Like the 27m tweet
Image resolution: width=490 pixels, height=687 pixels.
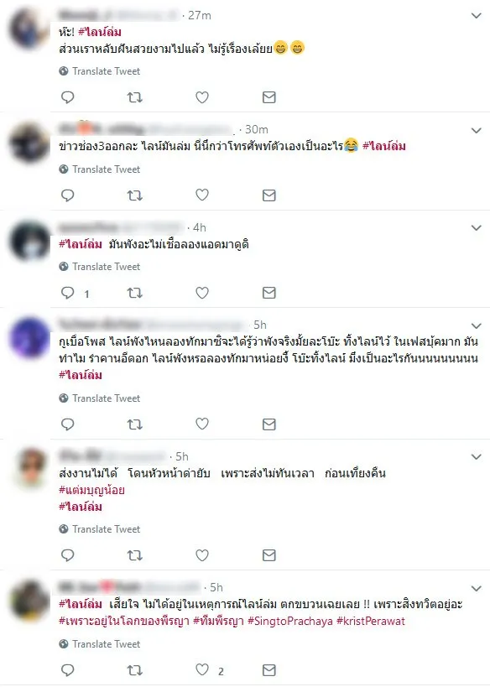coord(202,97)
